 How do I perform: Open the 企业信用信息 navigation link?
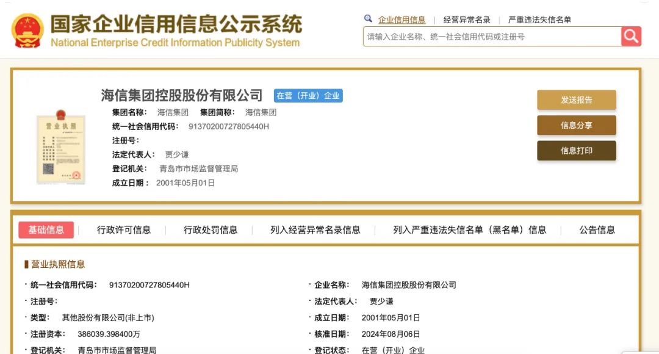(402, 19)
